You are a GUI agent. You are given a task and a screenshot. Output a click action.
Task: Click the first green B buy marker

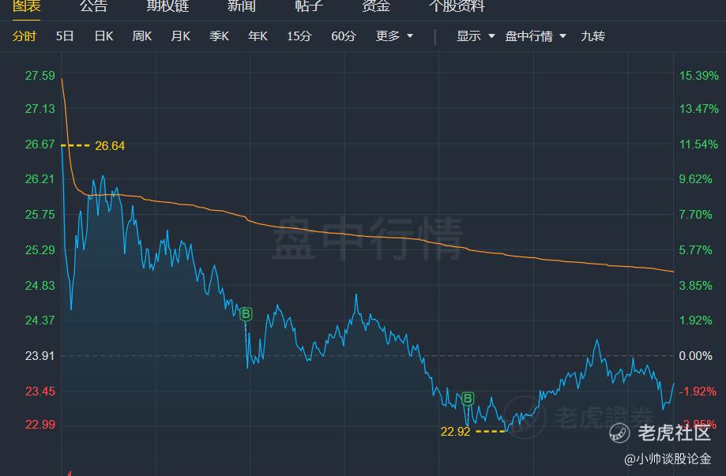[246, 314]
